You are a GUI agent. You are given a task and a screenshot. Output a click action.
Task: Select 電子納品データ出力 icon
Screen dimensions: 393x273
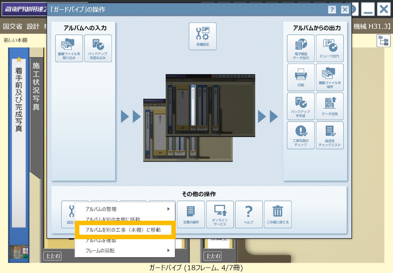click(x=301, y=48)
